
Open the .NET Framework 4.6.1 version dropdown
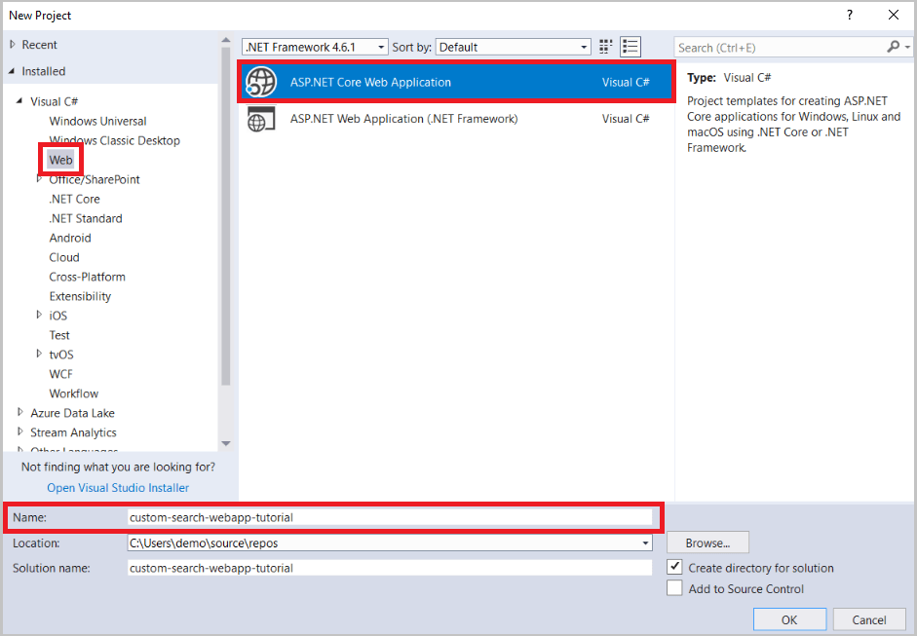(380, 46)
